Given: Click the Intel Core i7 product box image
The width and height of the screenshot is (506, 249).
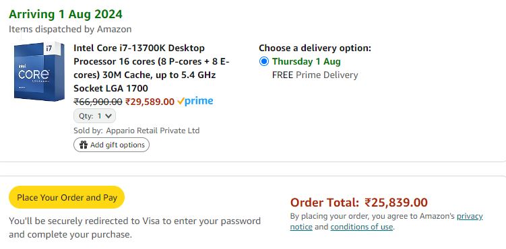Looking at the screenshot, I should click(x=39, y=71).
